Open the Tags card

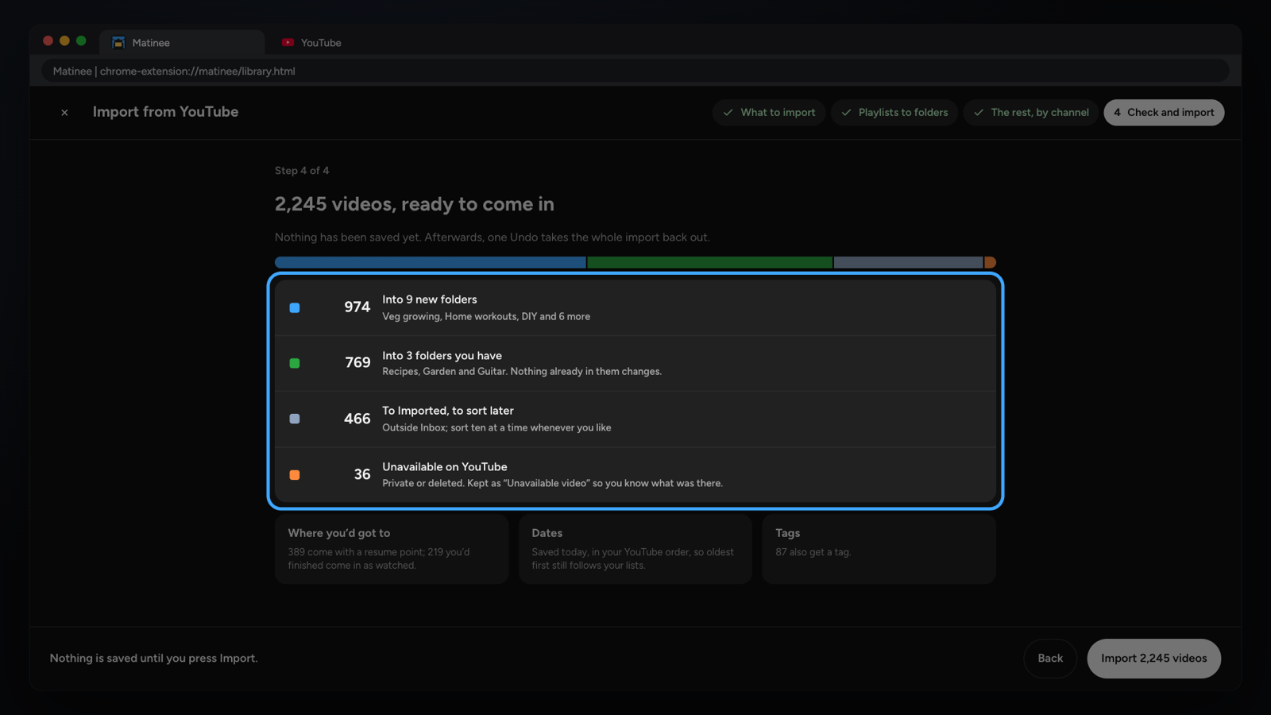click(x=879, y=549)
